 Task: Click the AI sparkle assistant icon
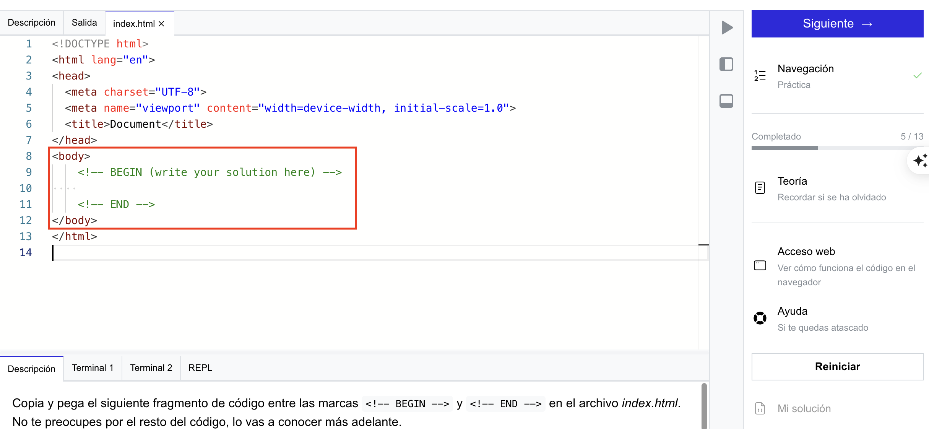pyautogui.click(x=920, y=160)
